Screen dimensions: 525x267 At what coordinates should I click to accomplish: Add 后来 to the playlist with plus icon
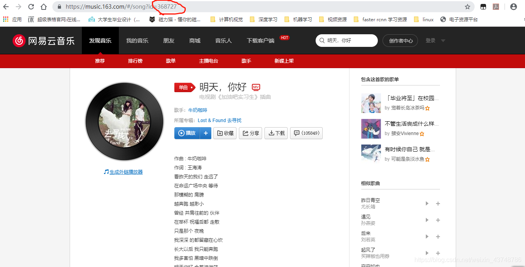[438, 237]
